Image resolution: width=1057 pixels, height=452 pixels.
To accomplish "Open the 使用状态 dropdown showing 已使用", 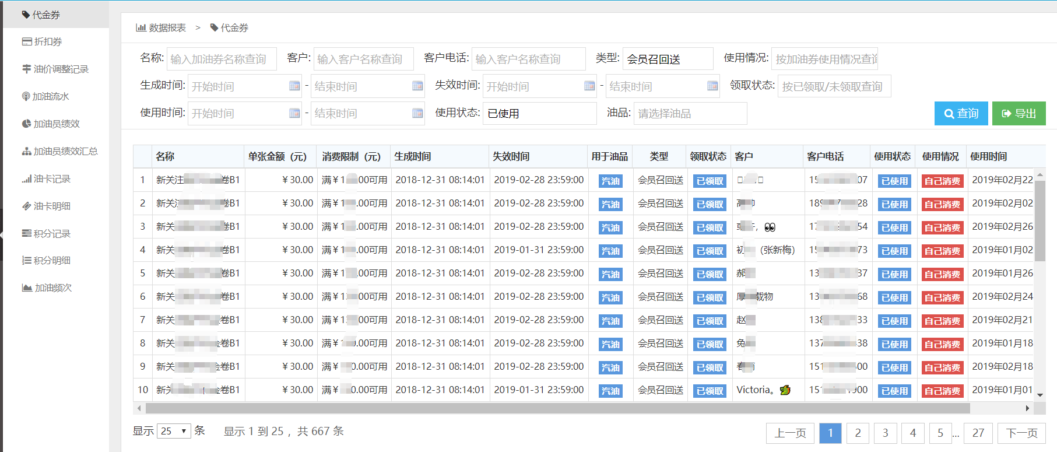I will point(539,113).
